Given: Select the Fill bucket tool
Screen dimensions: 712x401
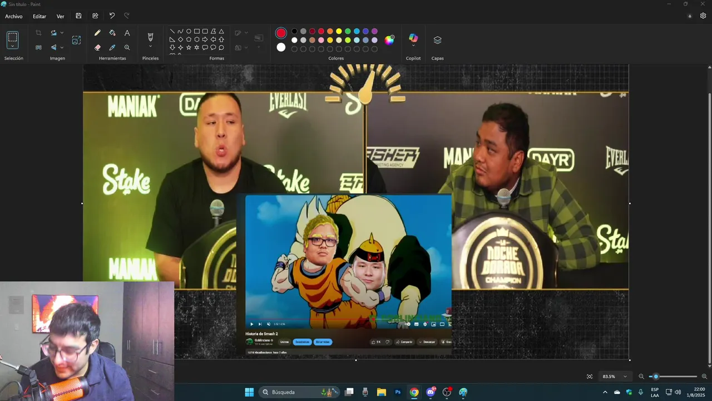Looking at the screenshot, I should tap(112, 33).
